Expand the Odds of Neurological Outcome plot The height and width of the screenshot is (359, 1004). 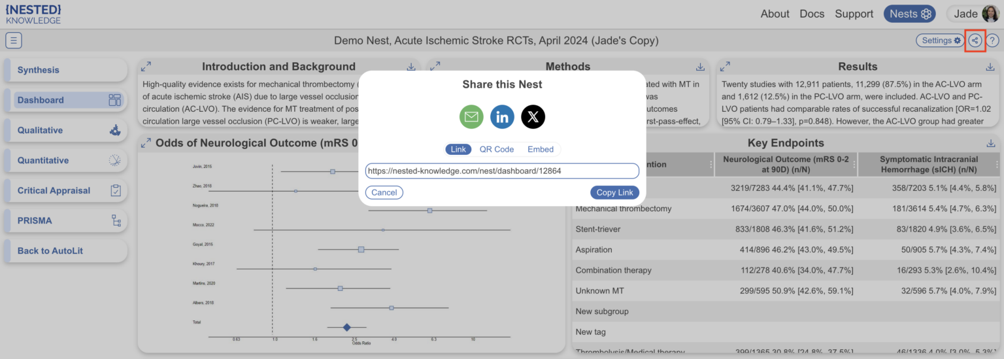point(146,143)
